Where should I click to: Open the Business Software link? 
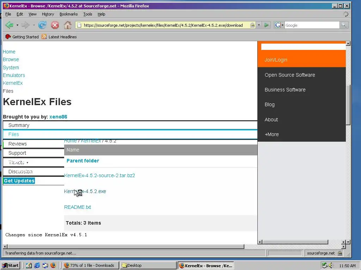pyautogui.click(x=285, y=90)
